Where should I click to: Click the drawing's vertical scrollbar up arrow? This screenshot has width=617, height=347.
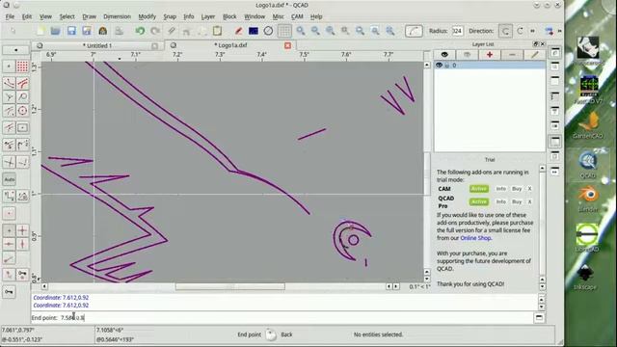click(x=427, y=65)
